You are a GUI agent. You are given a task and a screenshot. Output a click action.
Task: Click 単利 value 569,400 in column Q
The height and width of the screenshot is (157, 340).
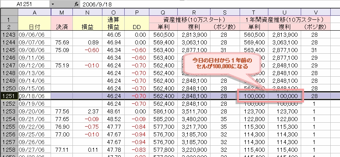(x=163, y=42)
